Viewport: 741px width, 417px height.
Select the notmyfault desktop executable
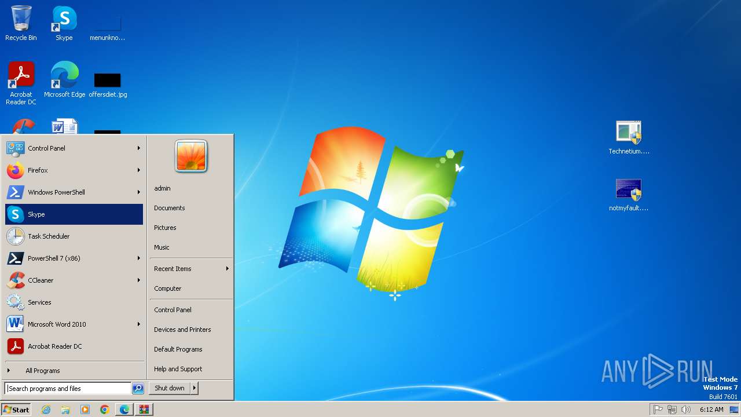coord(629,194)
